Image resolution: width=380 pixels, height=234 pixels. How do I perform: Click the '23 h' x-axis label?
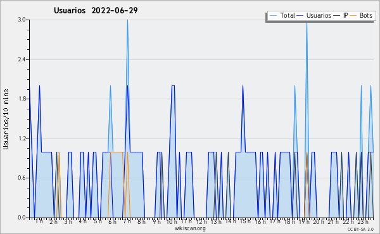tap(363, 221)
